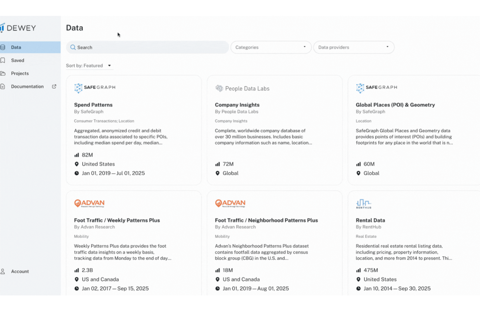Click the RentHub logo
Viewport: 480px width, 311px height.
click(x=364, y=204)
